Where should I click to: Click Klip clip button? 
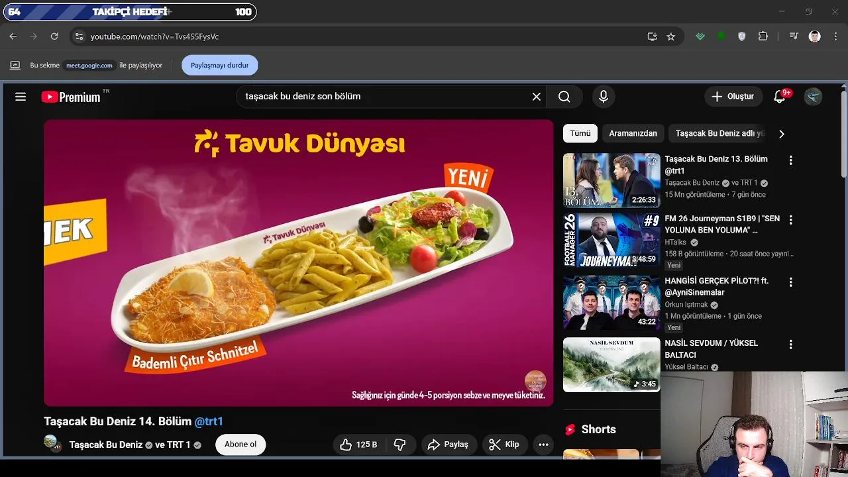[x=504, y=445]
